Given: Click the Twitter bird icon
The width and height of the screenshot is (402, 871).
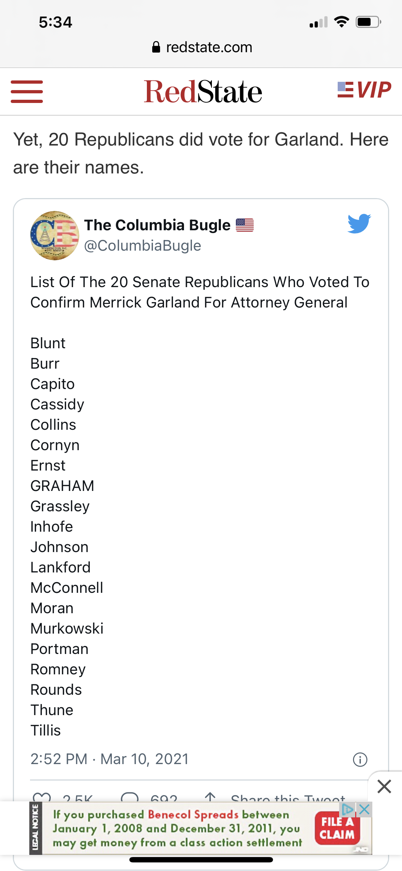Looking at the screenshot, I should pos(359,223).
